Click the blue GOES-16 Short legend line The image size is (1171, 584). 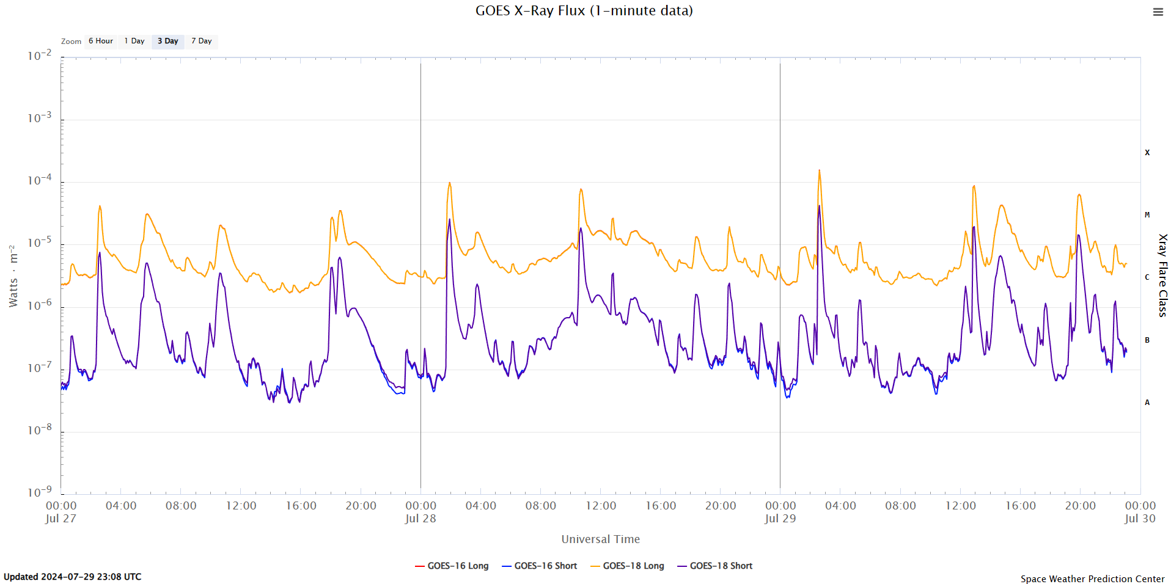507,566
